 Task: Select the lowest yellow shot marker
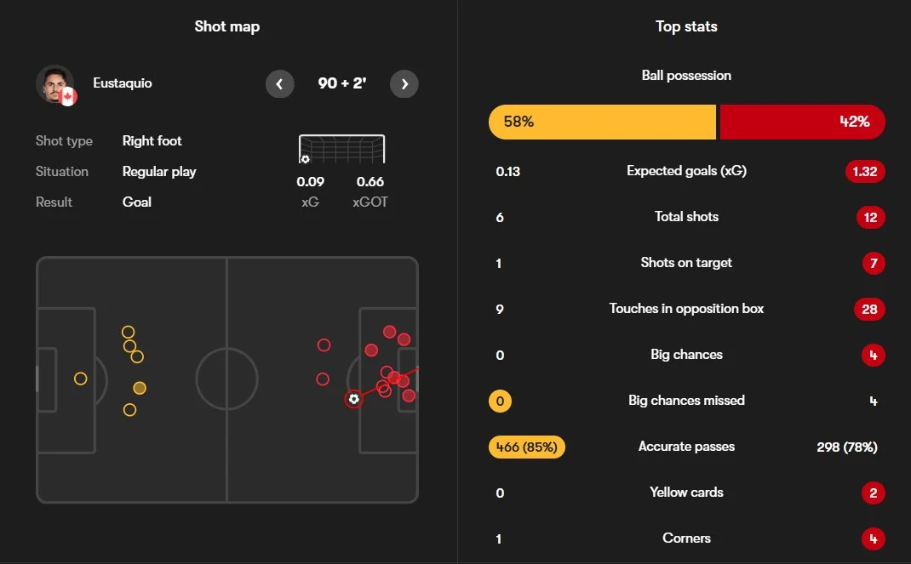pyautogui.click(x=129, y=410)
